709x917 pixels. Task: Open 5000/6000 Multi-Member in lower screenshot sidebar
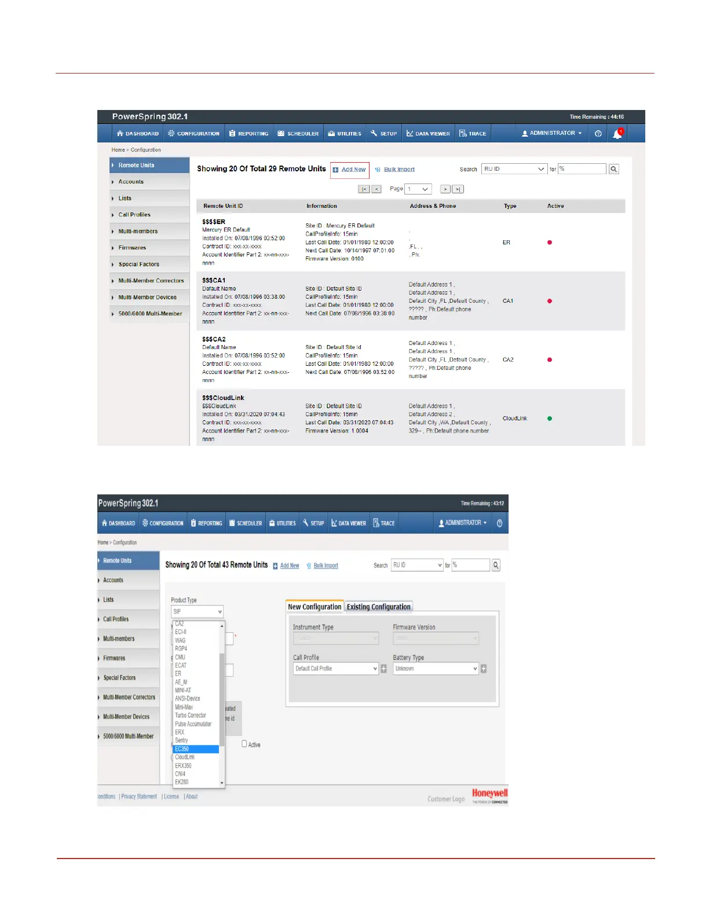pyautogui.click(x=129, y=736)
